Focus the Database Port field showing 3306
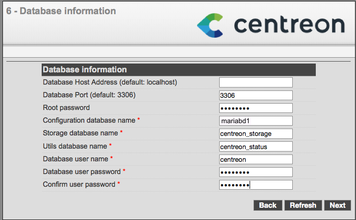The width and height of the screenshot is (356, 220). pyautogui.click(x=255, y=95)
